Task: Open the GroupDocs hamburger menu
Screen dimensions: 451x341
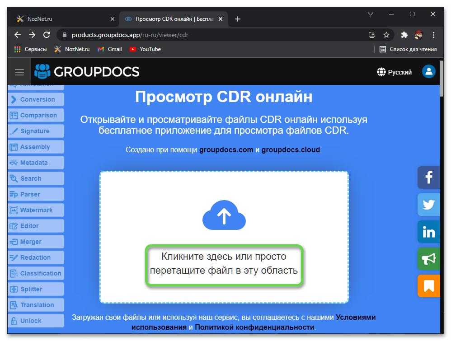Action: coord(19,72)
